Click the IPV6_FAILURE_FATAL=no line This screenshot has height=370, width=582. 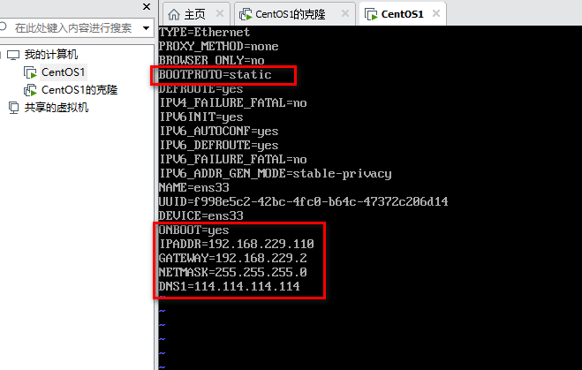233,159
